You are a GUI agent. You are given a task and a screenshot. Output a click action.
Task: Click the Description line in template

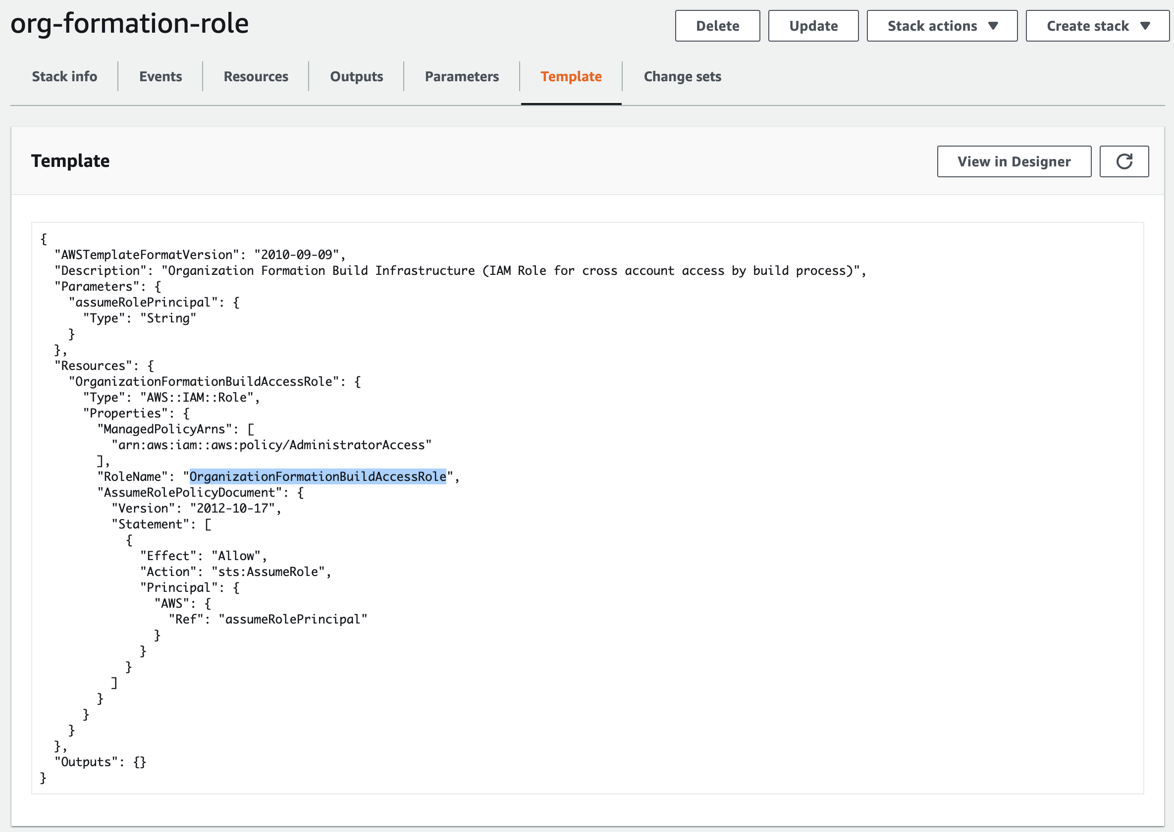460,270
